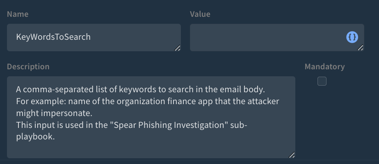Image resolution: width=379 pixels, height=164 pixels.
Task: Enable the Mandatory checkbox
Action: [322, 81]
